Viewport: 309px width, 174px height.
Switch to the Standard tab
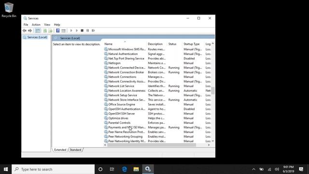tap(75, 150)
